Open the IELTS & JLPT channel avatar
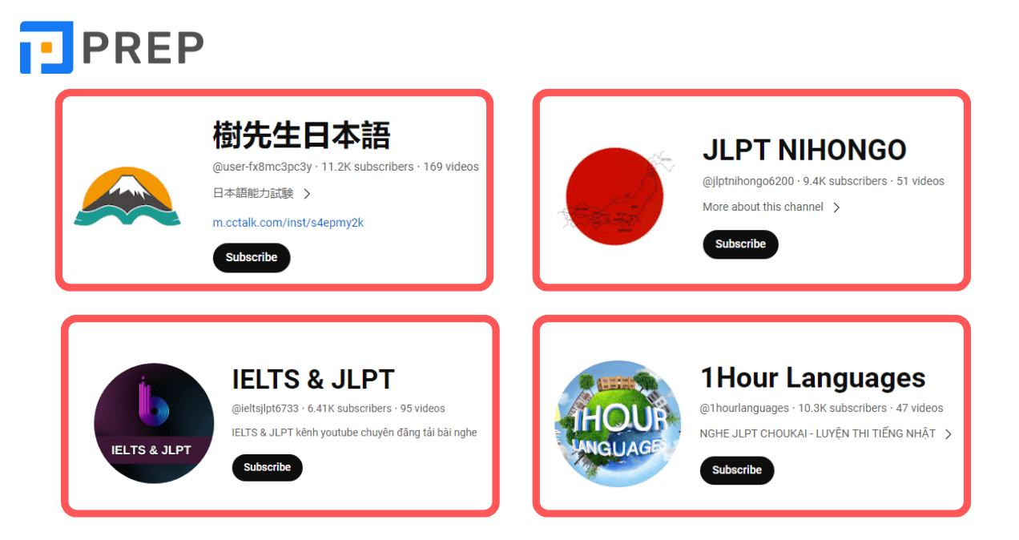The image size is (1019, 540). [x=154, y=423]
